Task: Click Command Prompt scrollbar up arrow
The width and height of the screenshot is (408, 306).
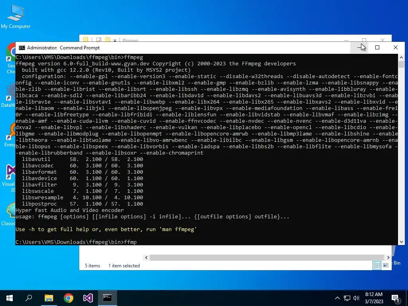Action: (401, 57)
